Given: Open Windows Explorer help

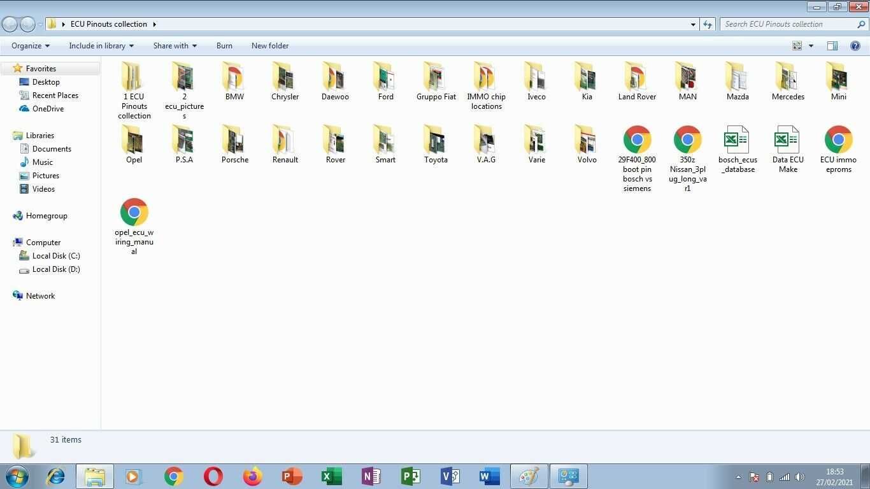Looking at the screenshot, I should 855,46.
